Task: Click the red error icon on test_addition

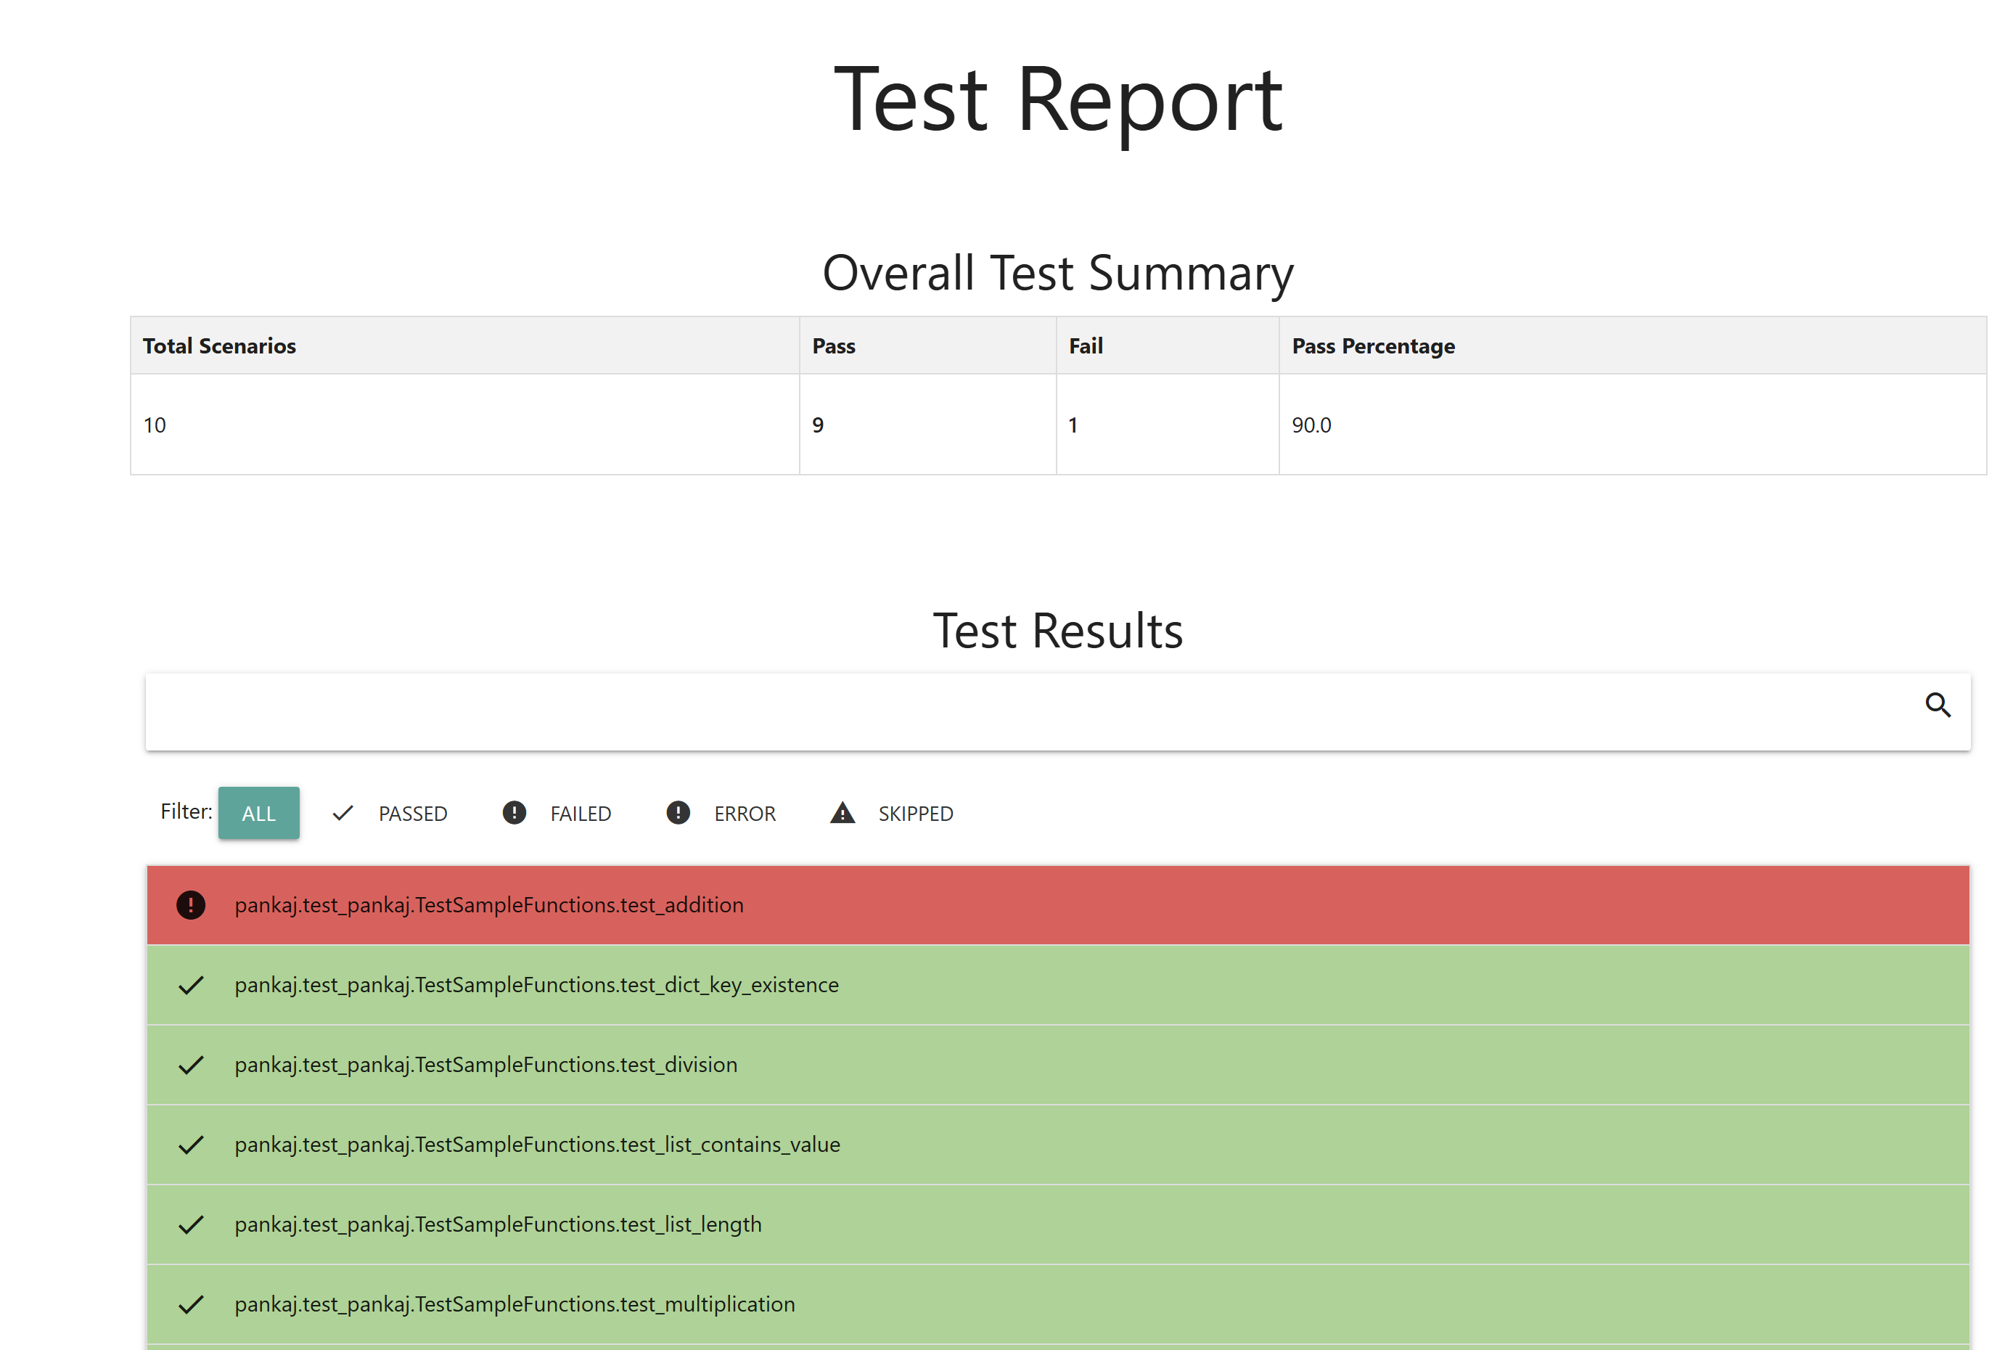Action: tap(190, 905)
